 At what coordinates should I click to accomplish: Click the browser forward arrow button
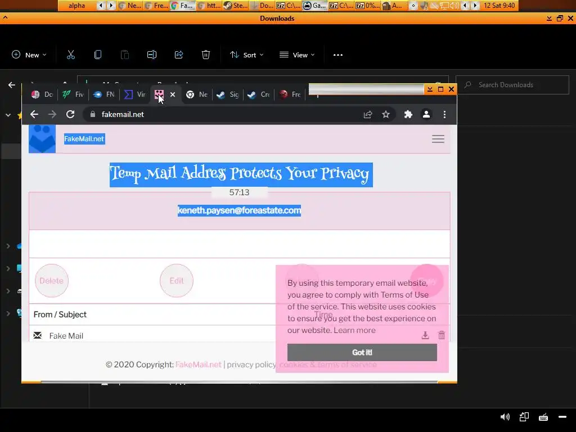52,114
